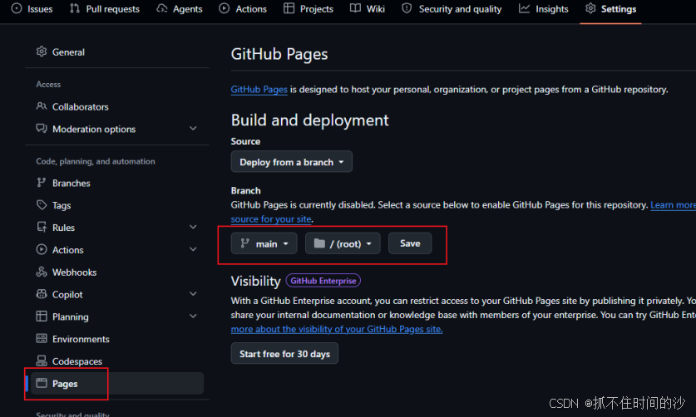Open the / (root) folder dropdown
The image size is (696, 417).
click(343, 243)
